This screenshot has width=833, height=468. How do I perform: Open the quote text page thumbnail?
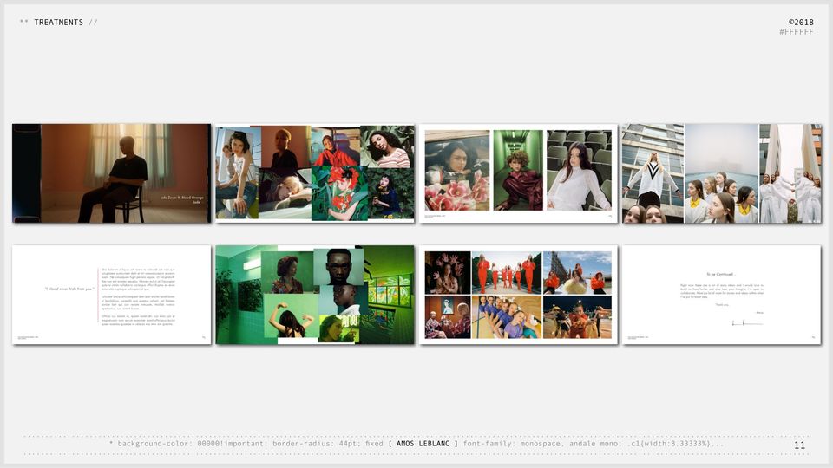pos(112,295)
